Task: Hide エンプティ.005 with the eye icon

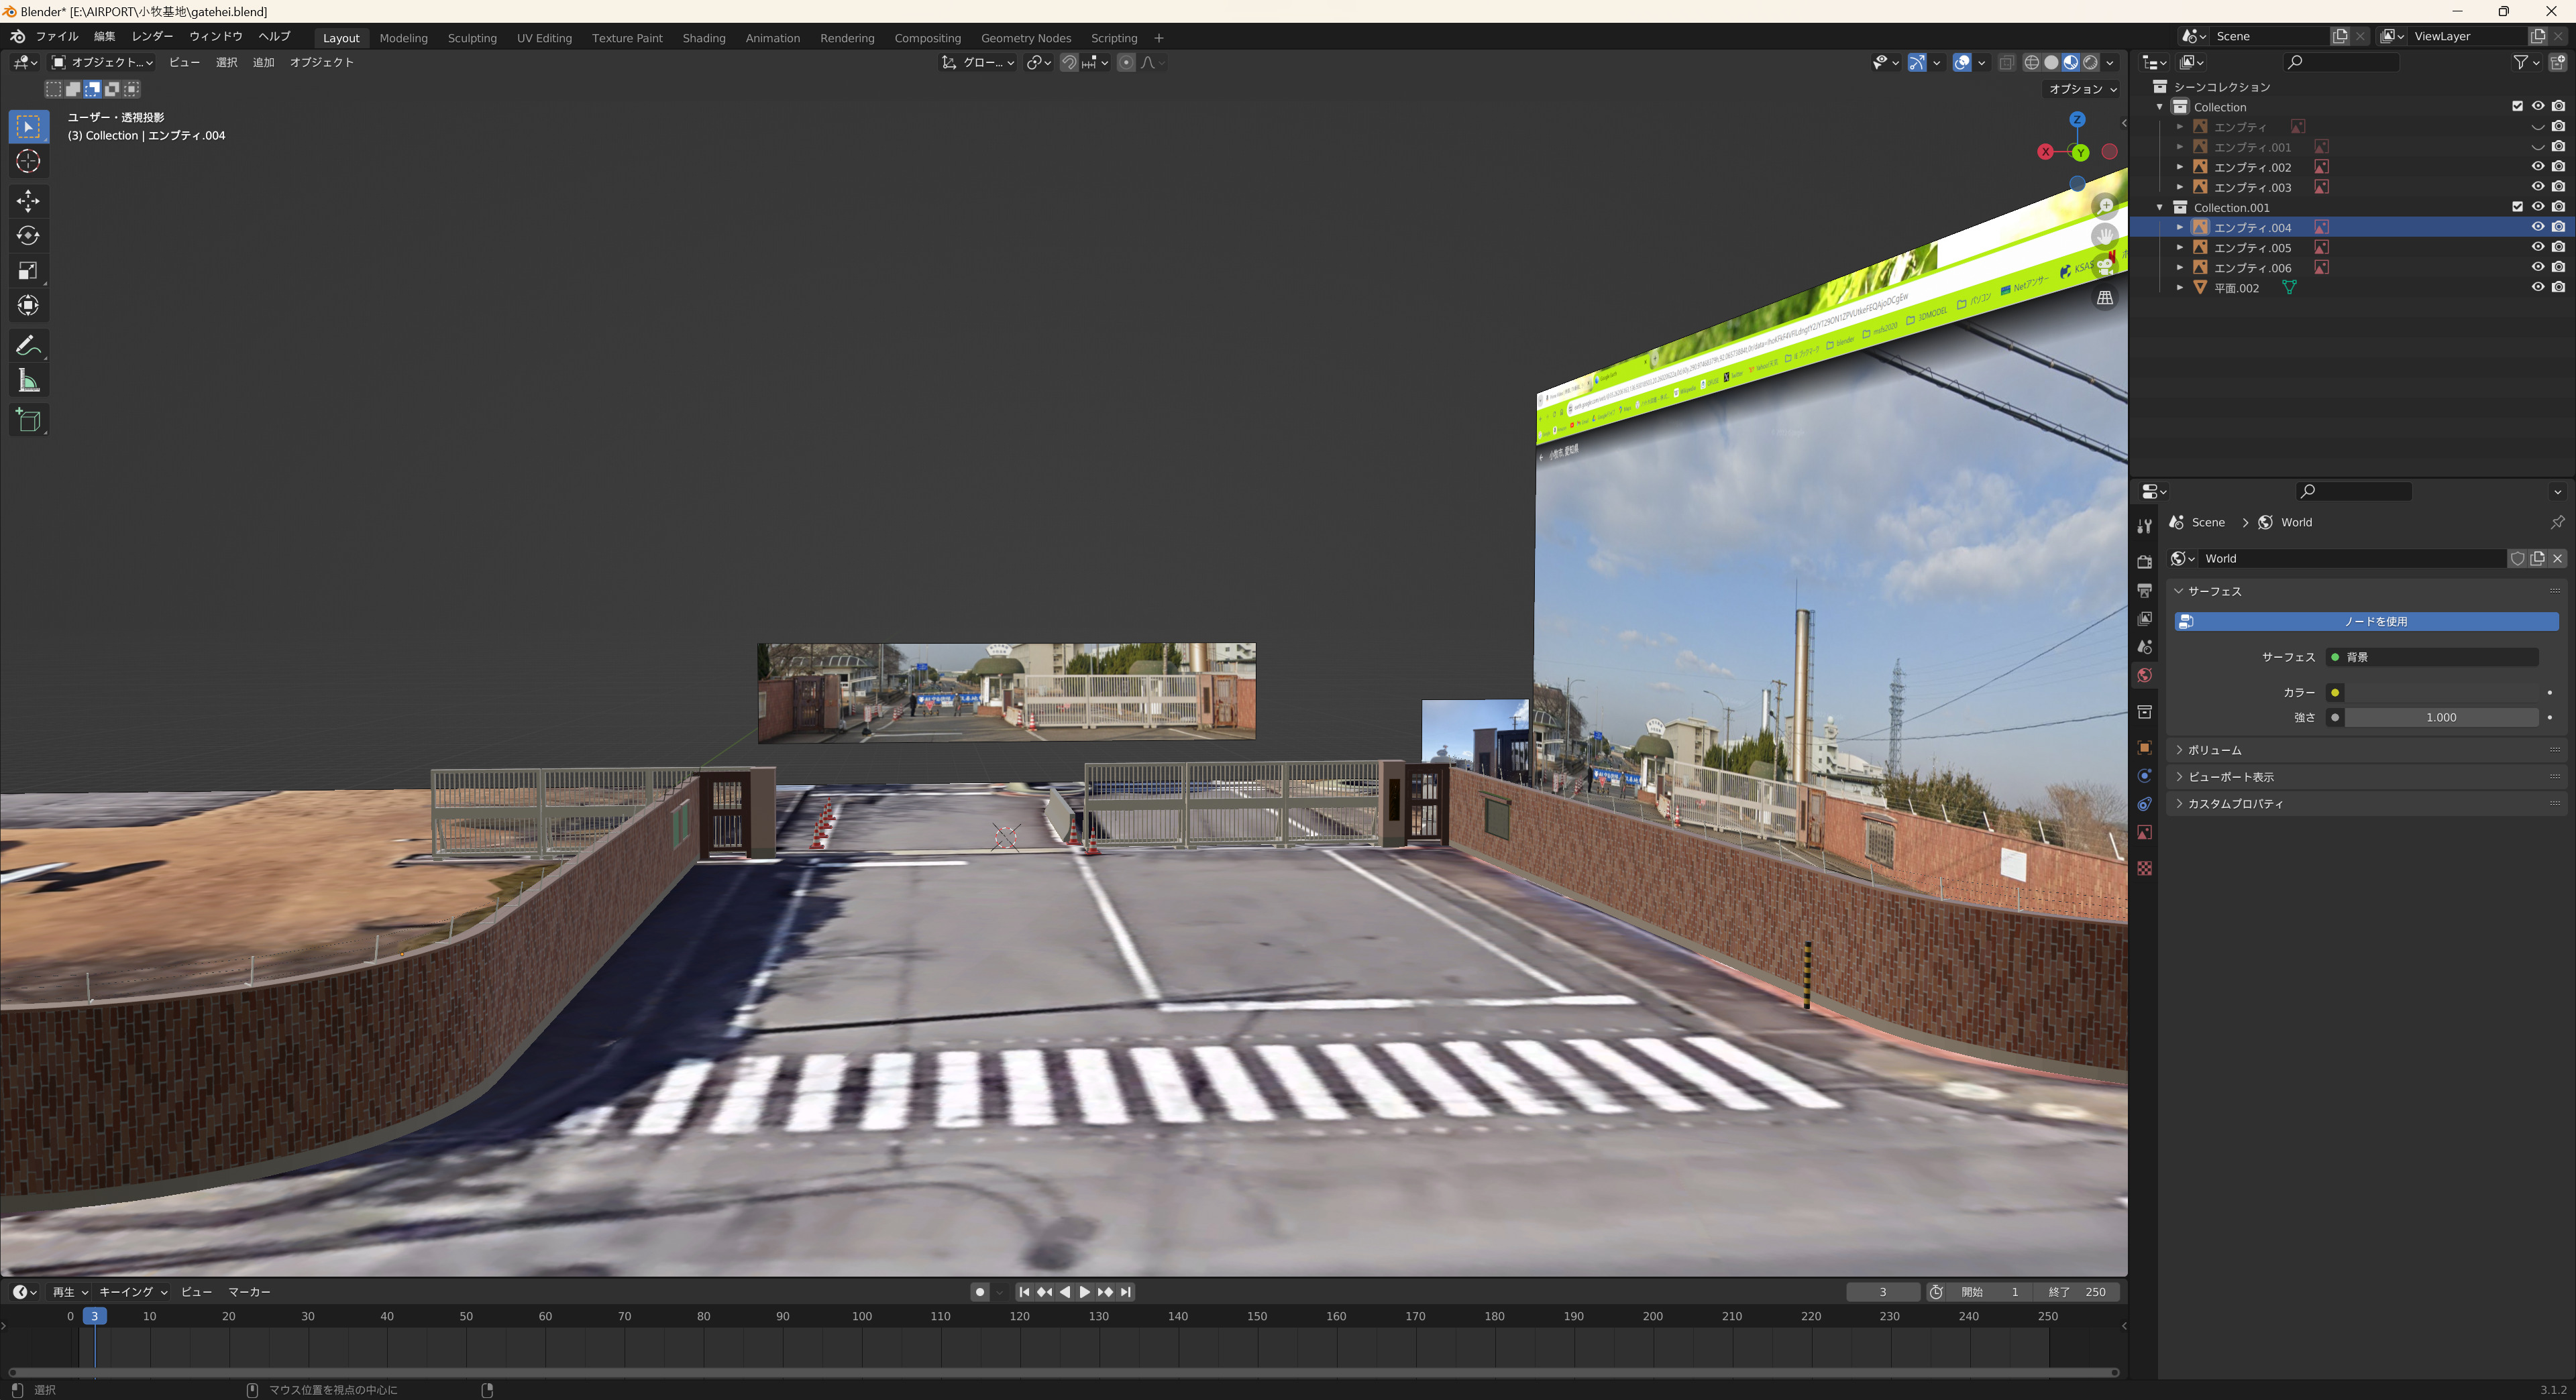Action: tap(2537, 247)
